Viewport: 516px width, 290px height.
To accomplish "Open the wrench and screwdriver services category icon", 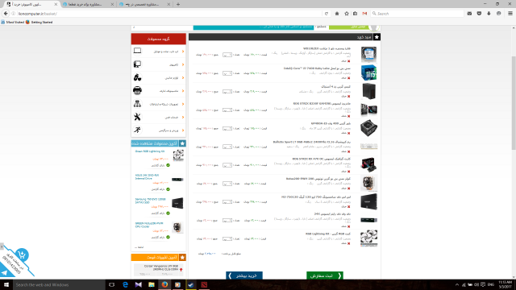I will (x=137, y=117).
